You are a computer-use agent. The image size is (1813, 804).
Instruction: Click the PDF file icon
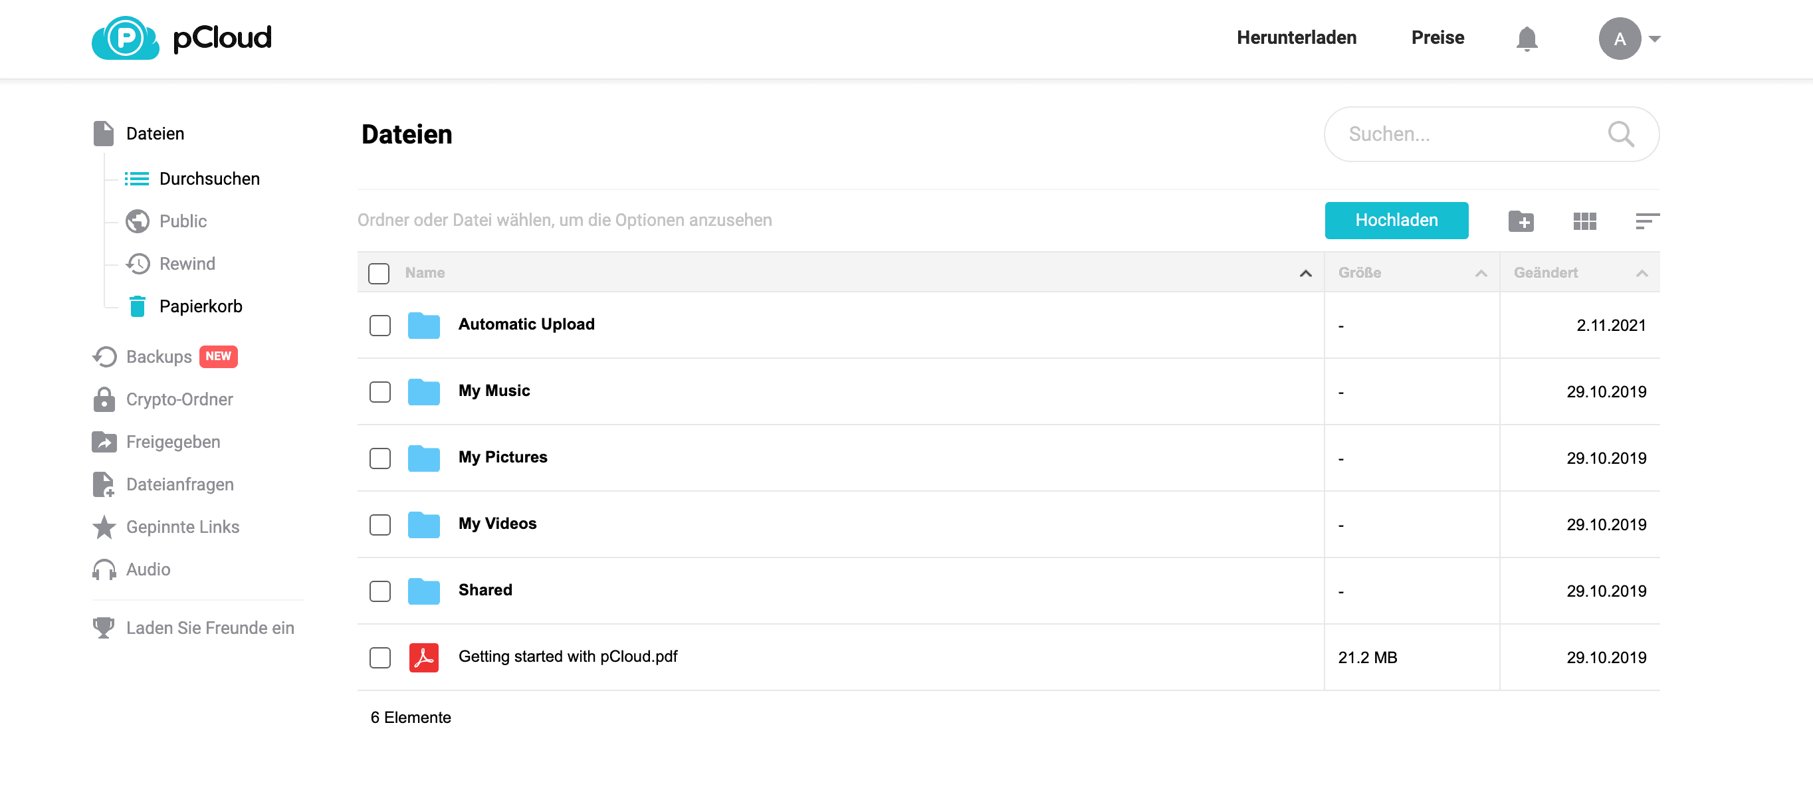pos(424,658)
